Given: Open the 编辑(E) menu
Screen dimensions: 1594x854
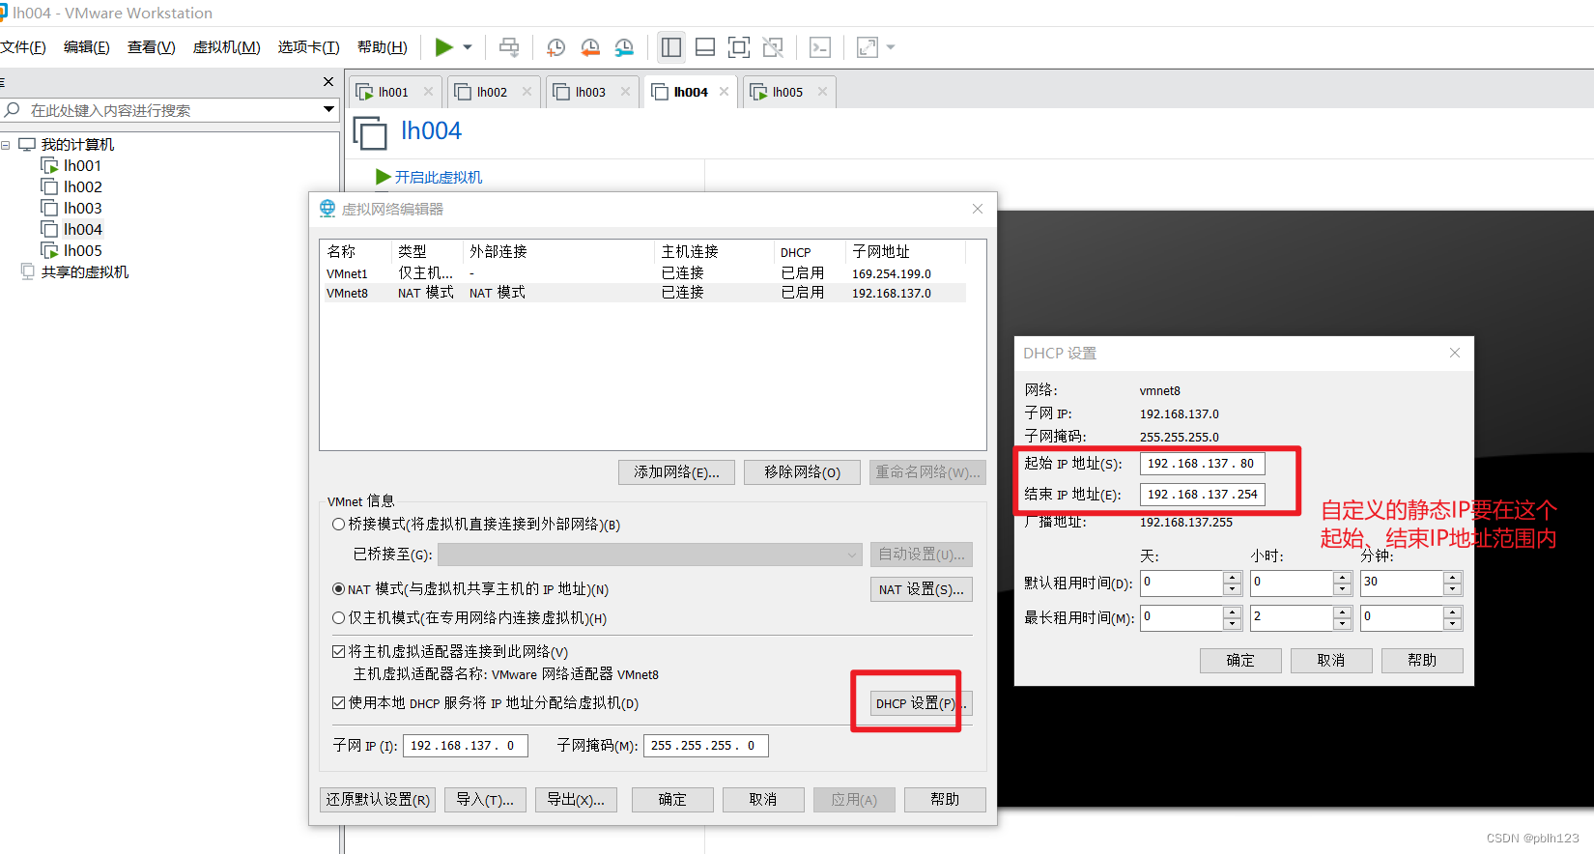Looking at the screenshot, I should point(87,47).
